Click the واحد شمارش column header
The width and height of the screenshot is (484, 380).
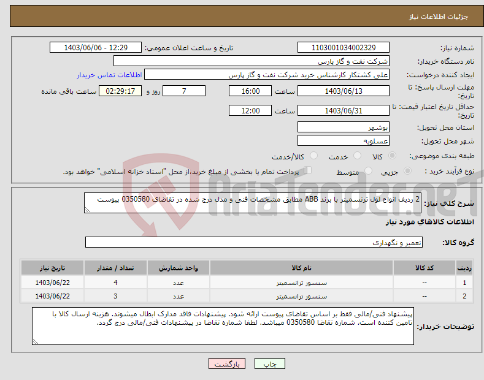pyautogui.click(x=179, y=268)
